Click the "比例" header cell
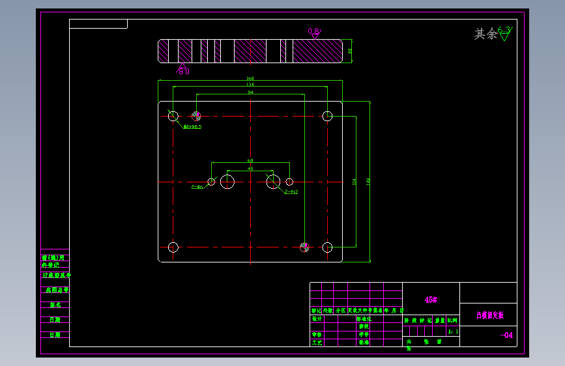The width and height of the screenshot is (565, 366). (x=452, y=320)
